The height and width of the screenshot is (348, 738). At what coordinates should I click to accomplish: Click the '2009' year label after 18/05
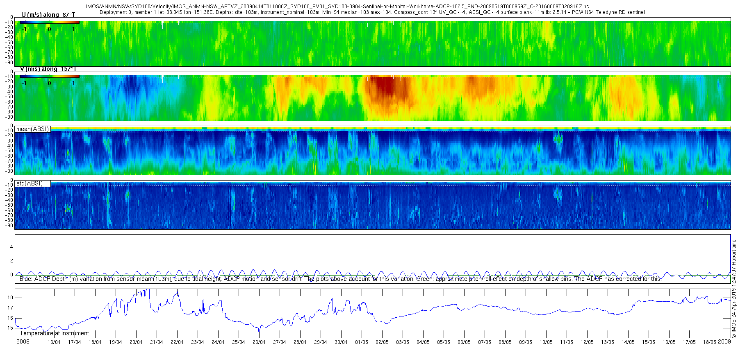(724, 341)
